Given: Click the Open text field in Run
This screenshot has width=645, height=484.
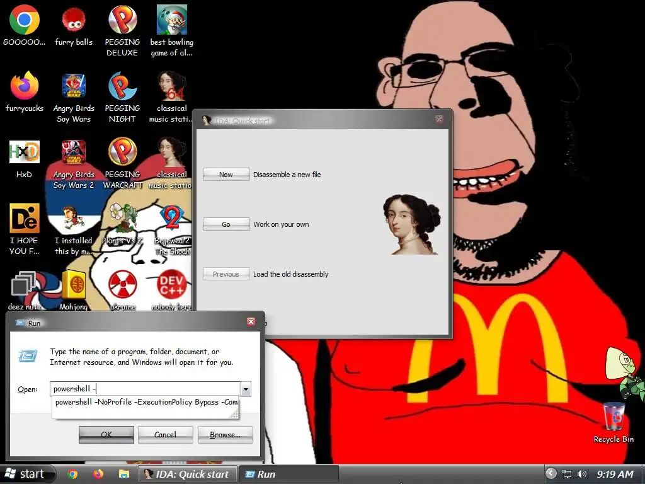Looking at the screenshot, I should [x=146, y=389].
